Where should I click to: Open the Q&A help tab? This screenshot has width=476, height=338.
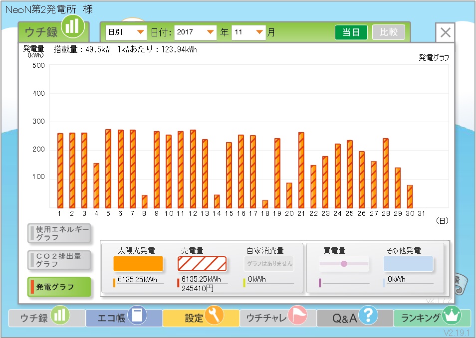point(355,318)
